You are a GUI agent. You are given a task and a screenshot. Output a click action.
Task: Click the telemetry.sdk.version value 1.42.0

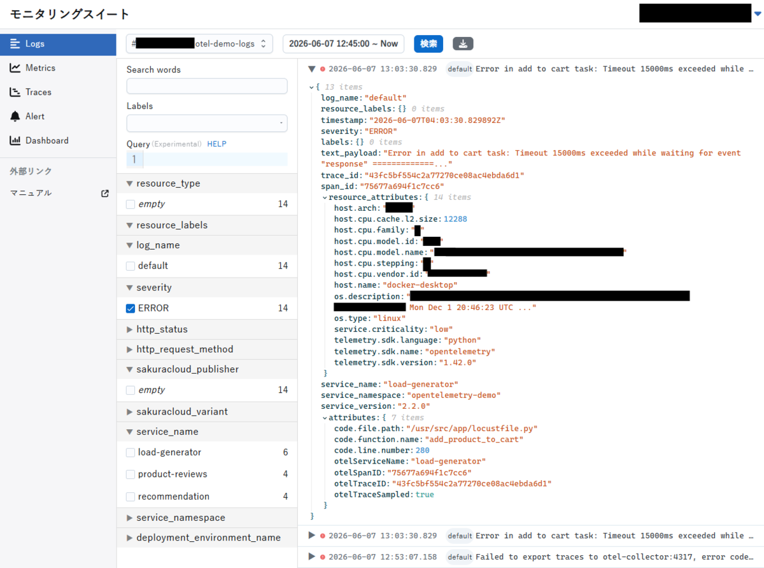pos(457,362)
